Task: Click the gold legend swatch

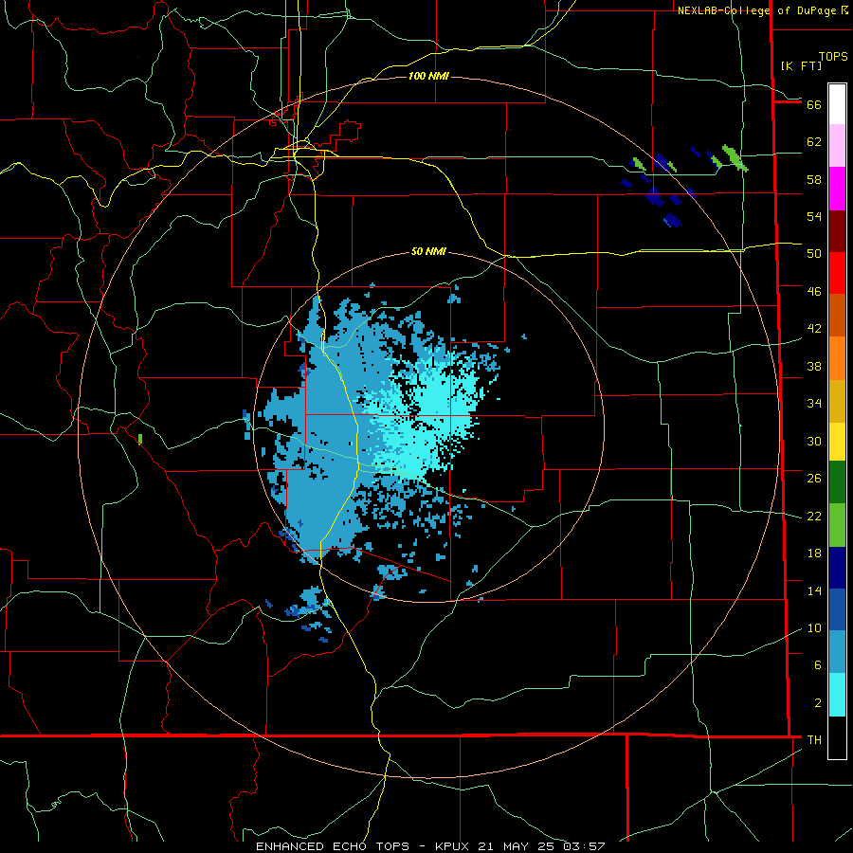Action: pos(837,401)
